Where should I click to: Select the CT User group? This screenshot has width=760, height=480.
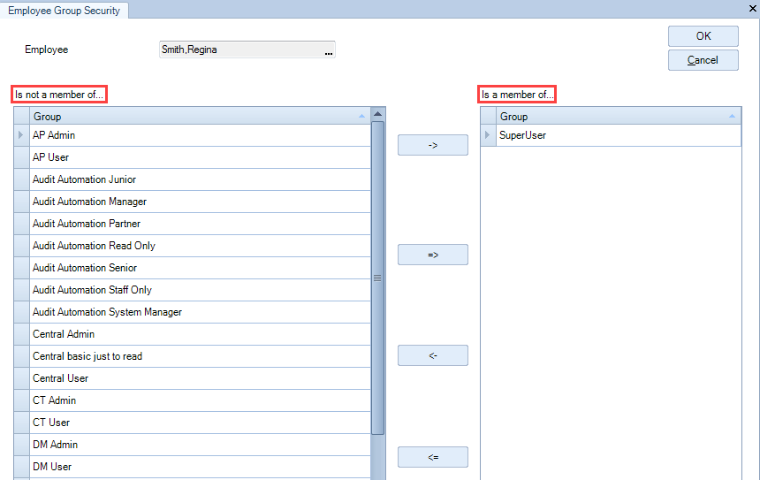(x=200, y=423)
